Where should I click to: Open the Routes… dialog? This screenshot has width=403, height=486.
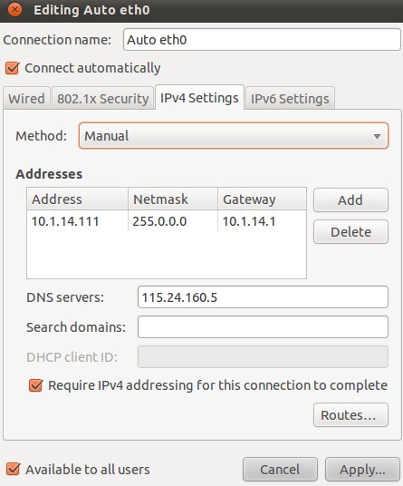point(350,415)
